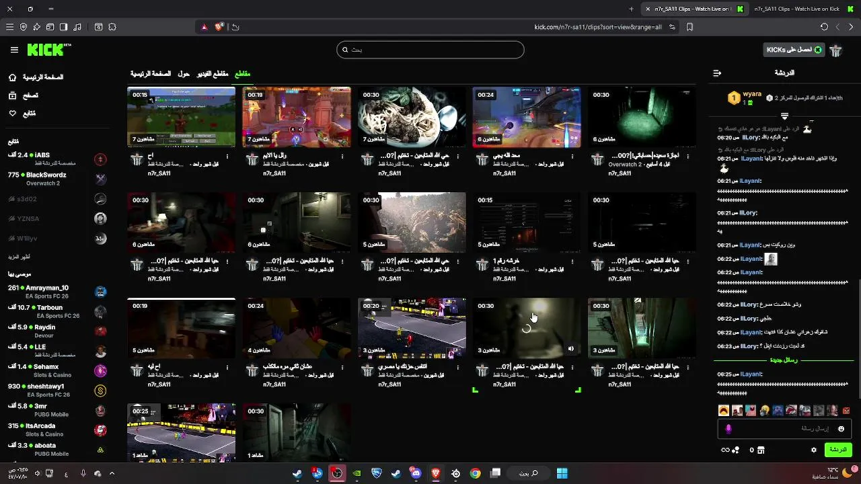Click the infinity points icon in chat
Screen dimensions: 861x484
click(725, 450)
